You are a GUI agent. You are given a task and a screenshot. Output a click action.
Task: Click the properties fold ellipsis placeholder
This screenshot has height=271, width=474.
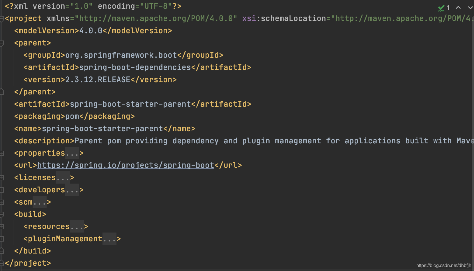tap(72, 153)
